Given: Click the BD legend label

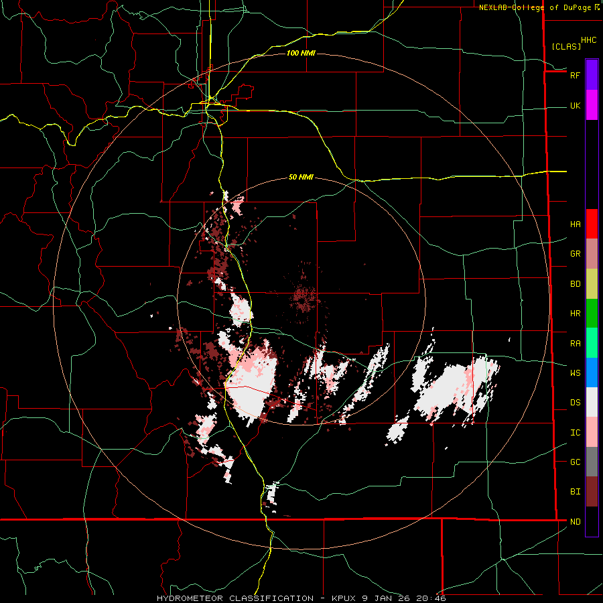Looking at the screenshot, I should coord(575,284).
